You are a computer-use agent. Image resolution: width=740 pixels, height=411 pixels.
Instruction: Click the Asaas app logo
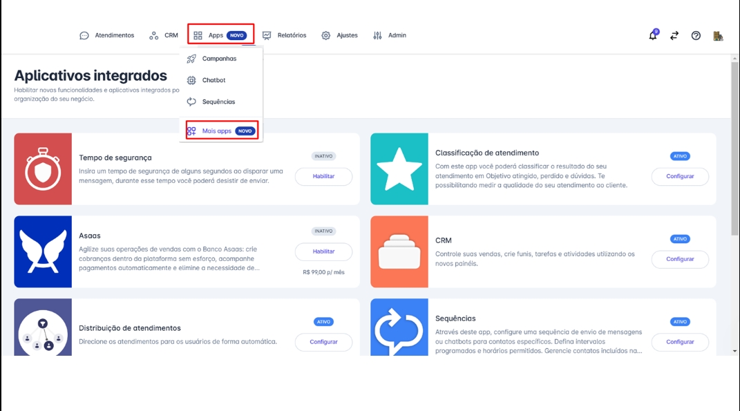(x=43, y=251)
